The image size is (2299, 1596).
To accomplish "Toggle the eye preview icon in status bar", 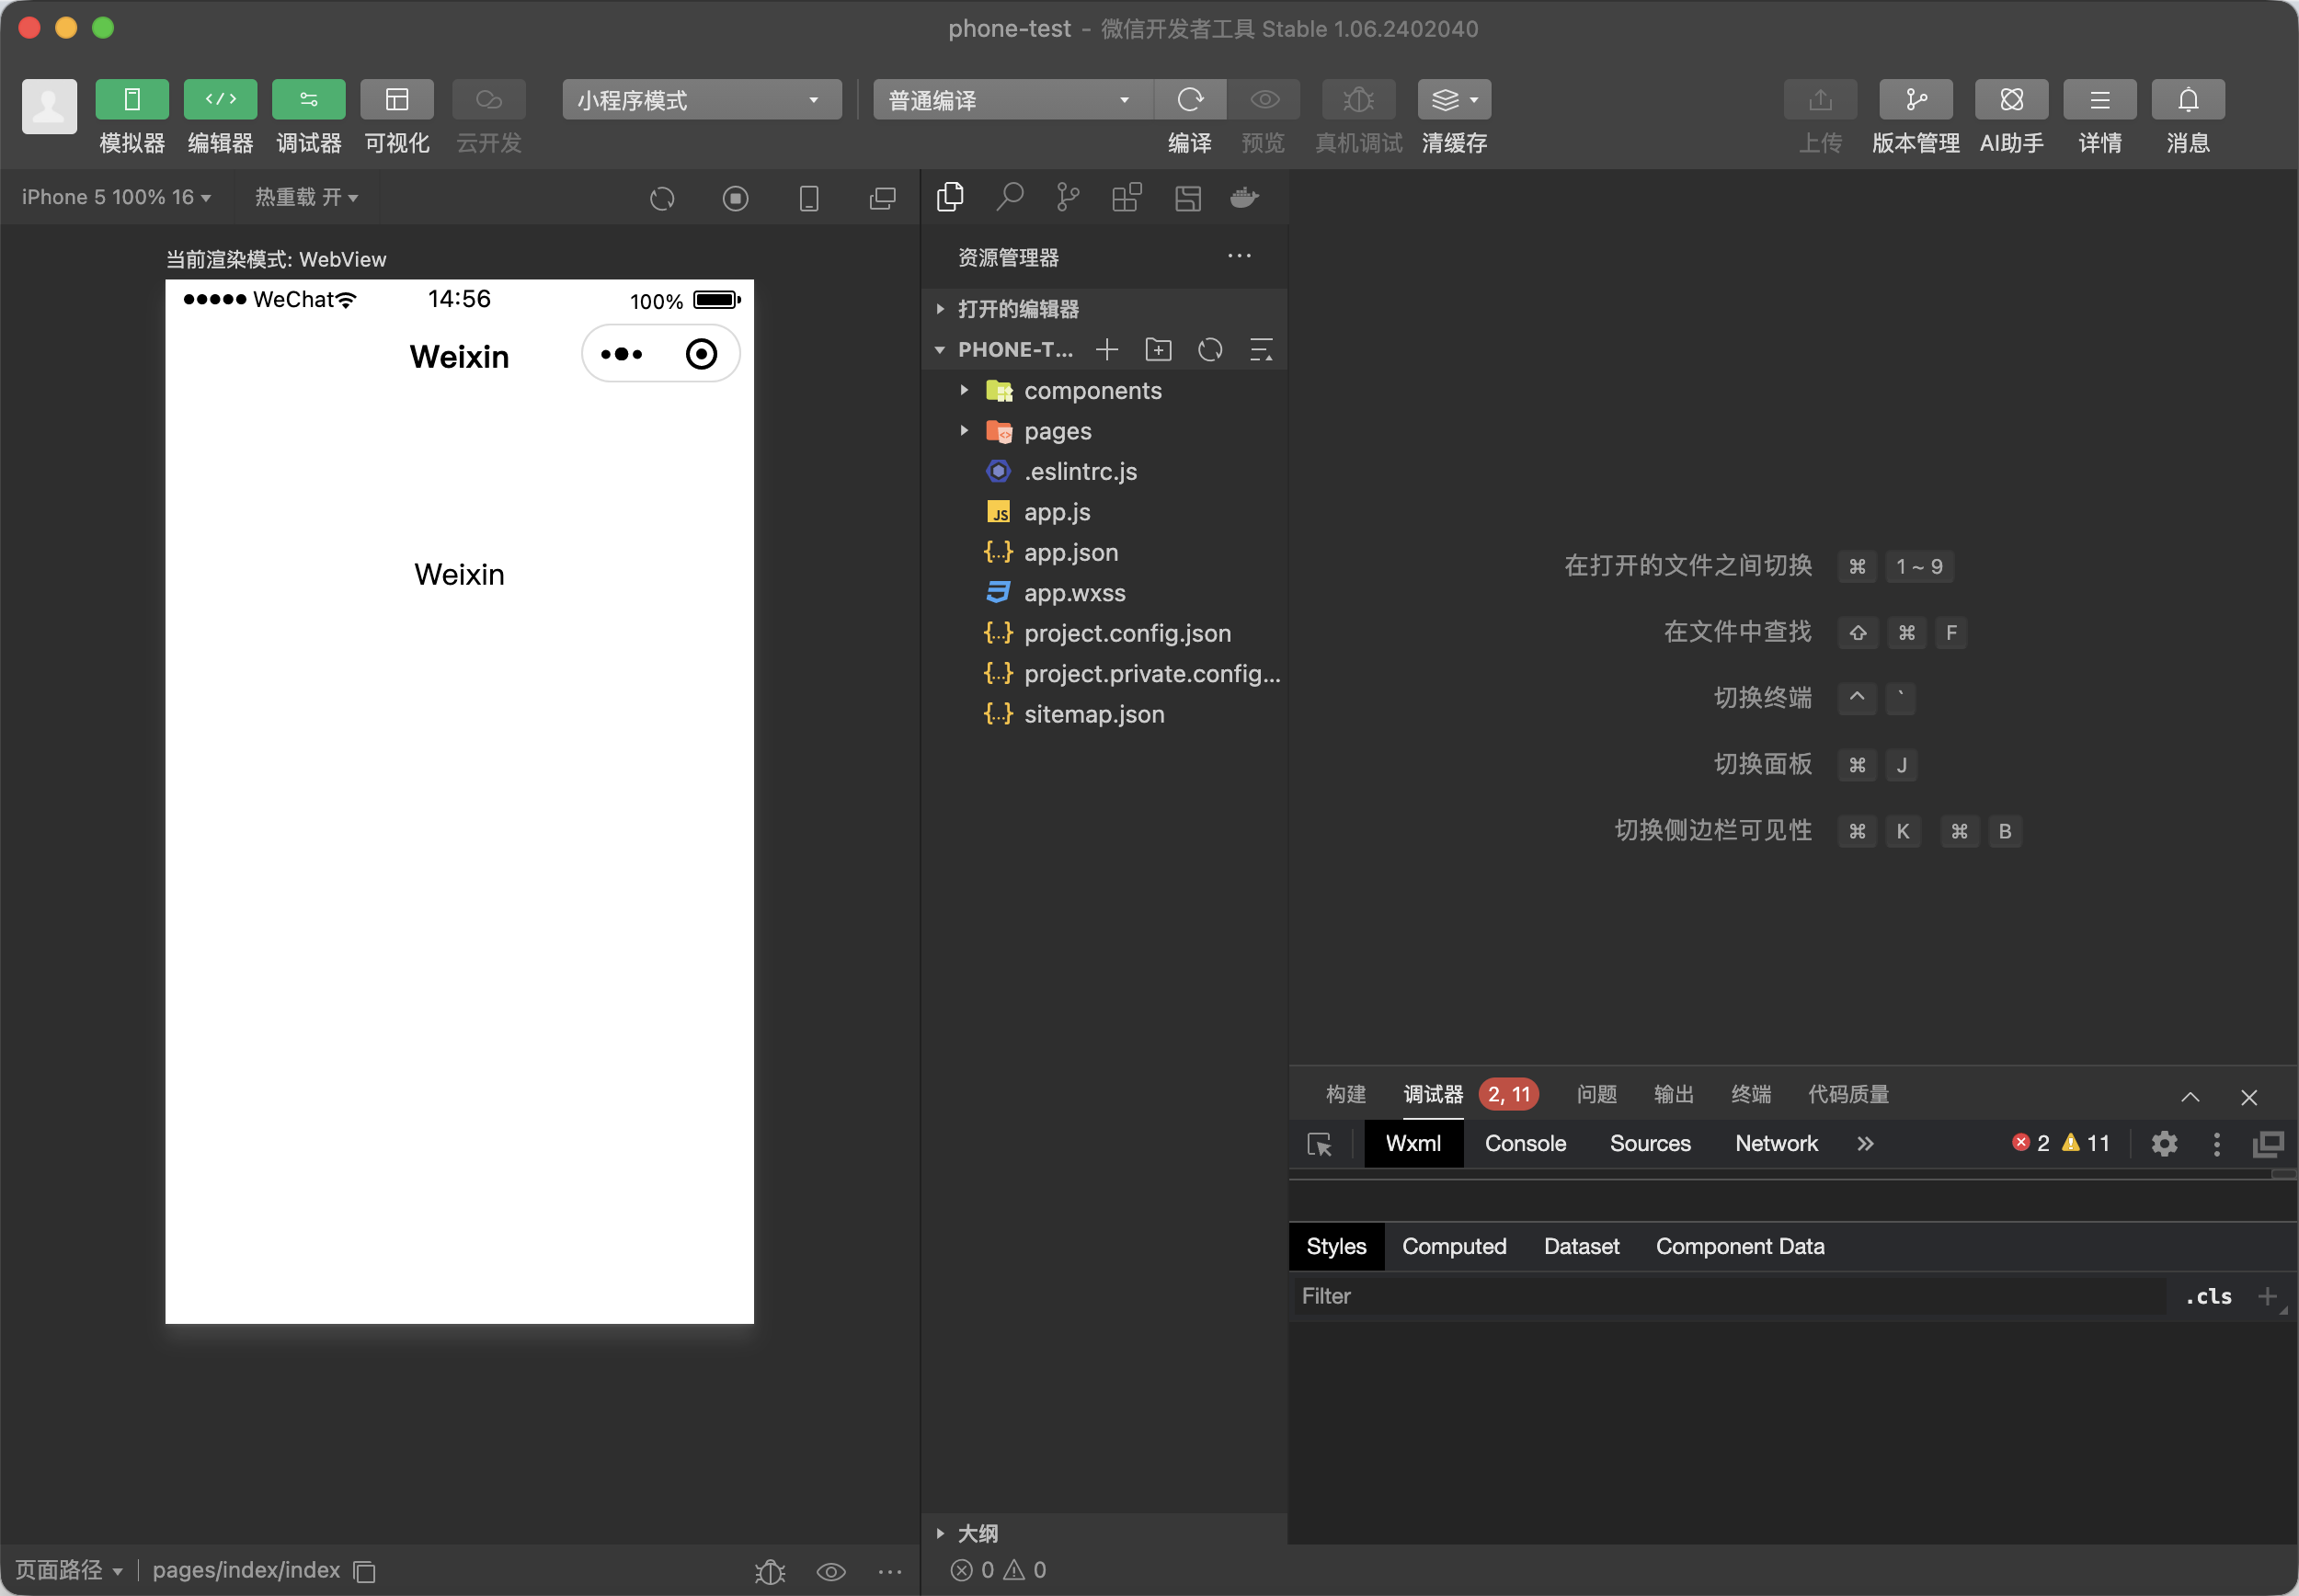I will point(830,1571).
